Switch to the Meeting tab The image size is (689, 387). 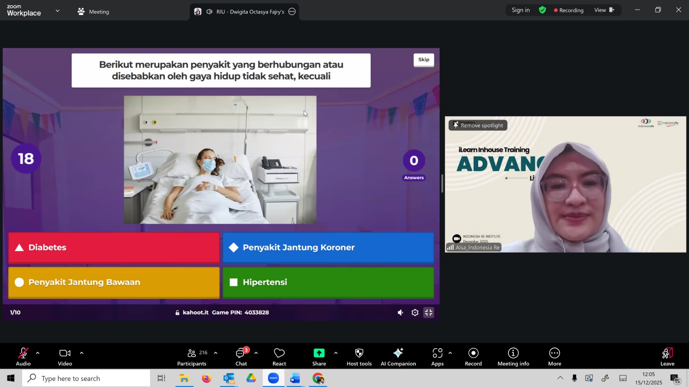pyautogui.click(x=93, y=12)
